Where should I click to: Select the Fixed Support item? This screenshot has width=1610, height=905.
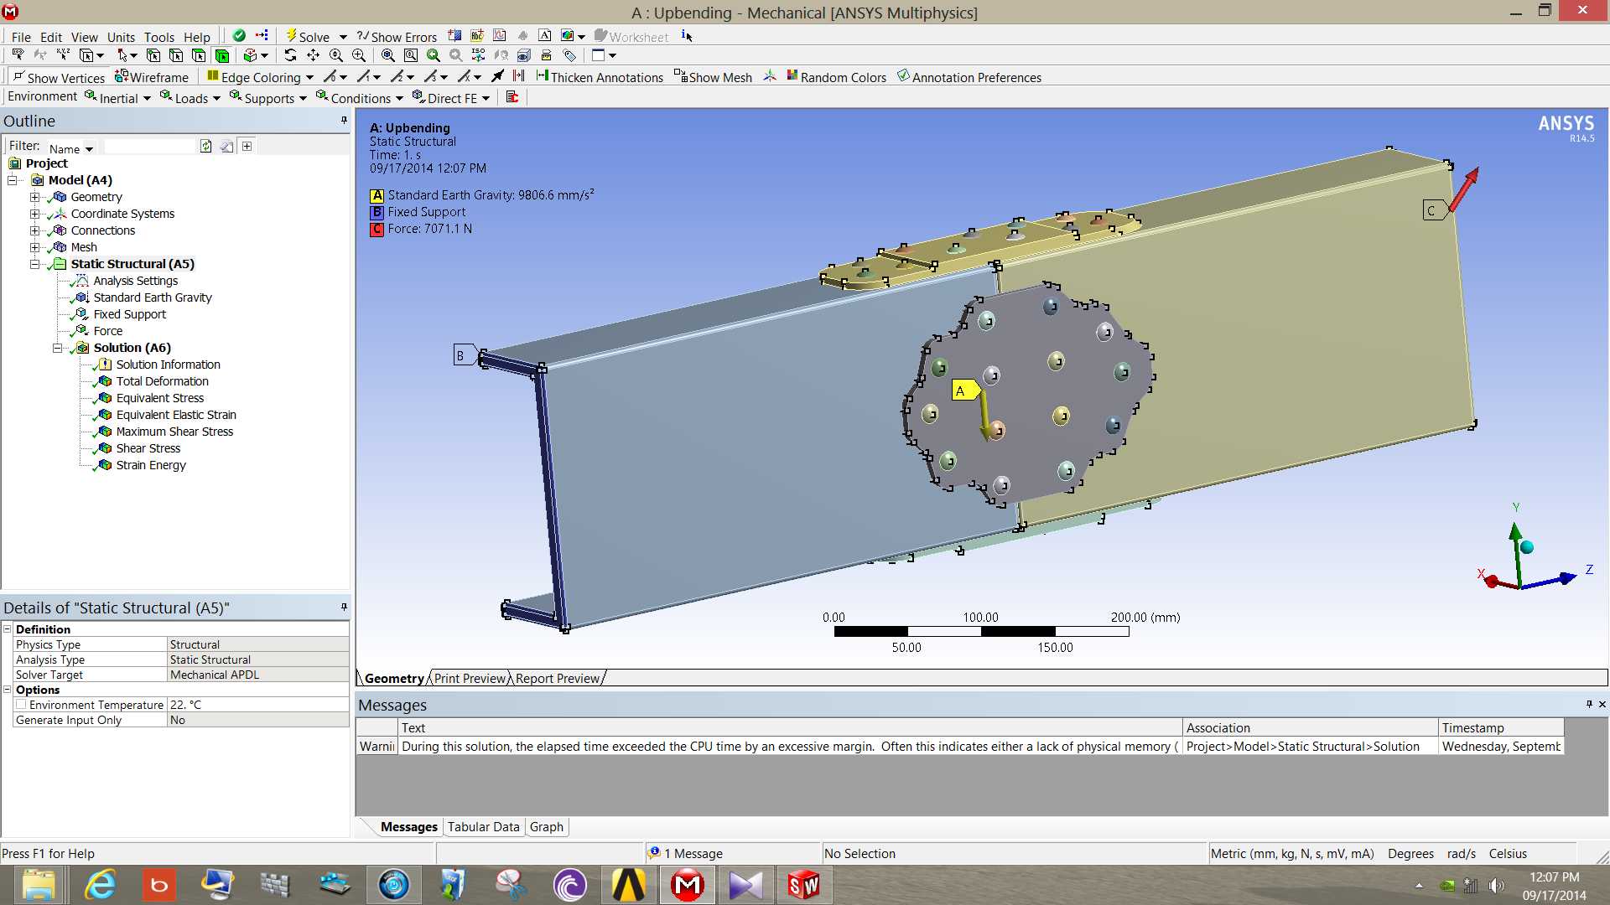click(x=130, y=314)
